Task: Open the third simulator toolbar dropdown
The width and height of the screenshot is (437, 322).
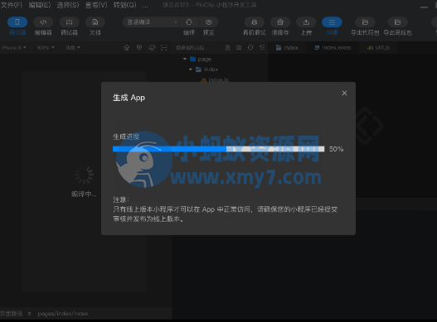Action: 73,47
